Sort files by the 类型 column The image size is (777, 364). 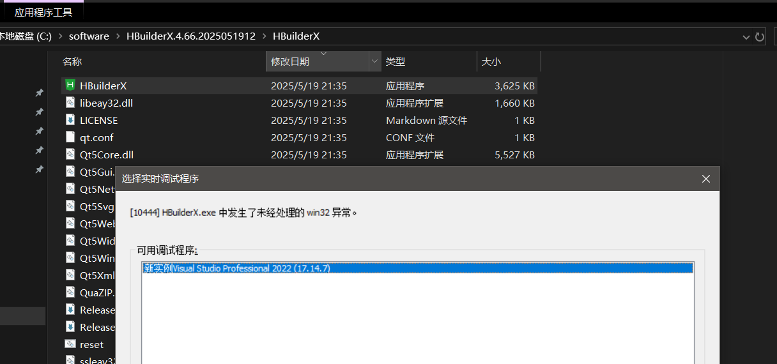(396, 61)
